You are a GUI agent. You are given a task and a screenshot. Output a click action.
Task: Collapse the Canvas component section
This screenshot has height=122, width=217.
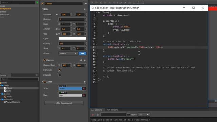(42, 60)
